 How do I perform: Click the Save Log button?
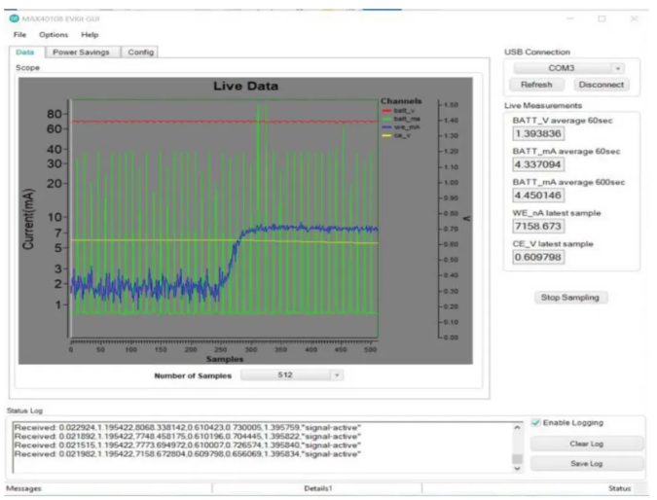click(x=579, y=464)
